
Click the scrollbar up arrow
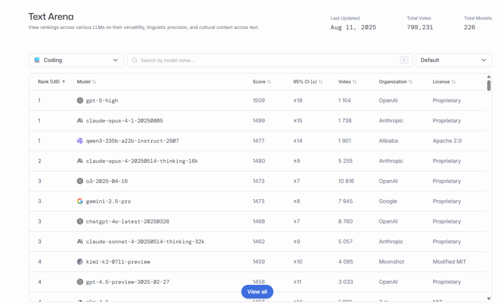point(489,77)
